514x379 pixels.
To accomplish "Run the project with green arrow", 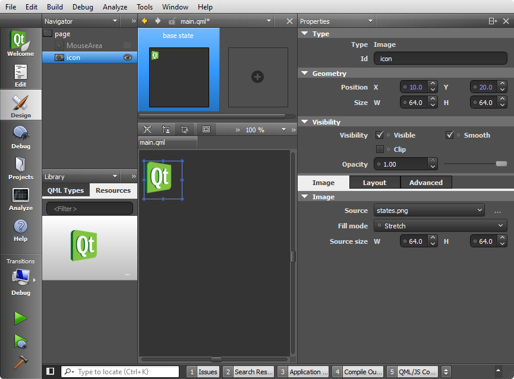I will coord(20,318).
